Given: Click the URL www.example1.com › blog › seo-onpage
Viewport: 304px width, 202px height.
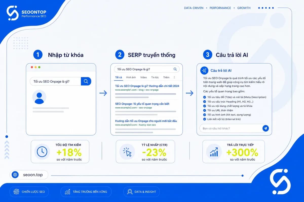Looking at the screenshot, I should [137, 90].
